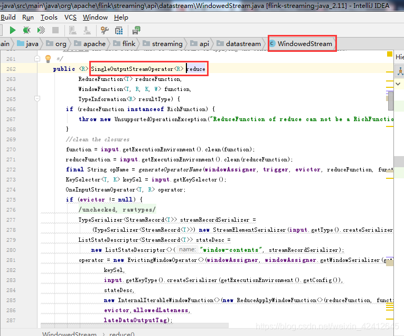Run with coverage icon
The image size is (404, 336).
coord(41,30)
